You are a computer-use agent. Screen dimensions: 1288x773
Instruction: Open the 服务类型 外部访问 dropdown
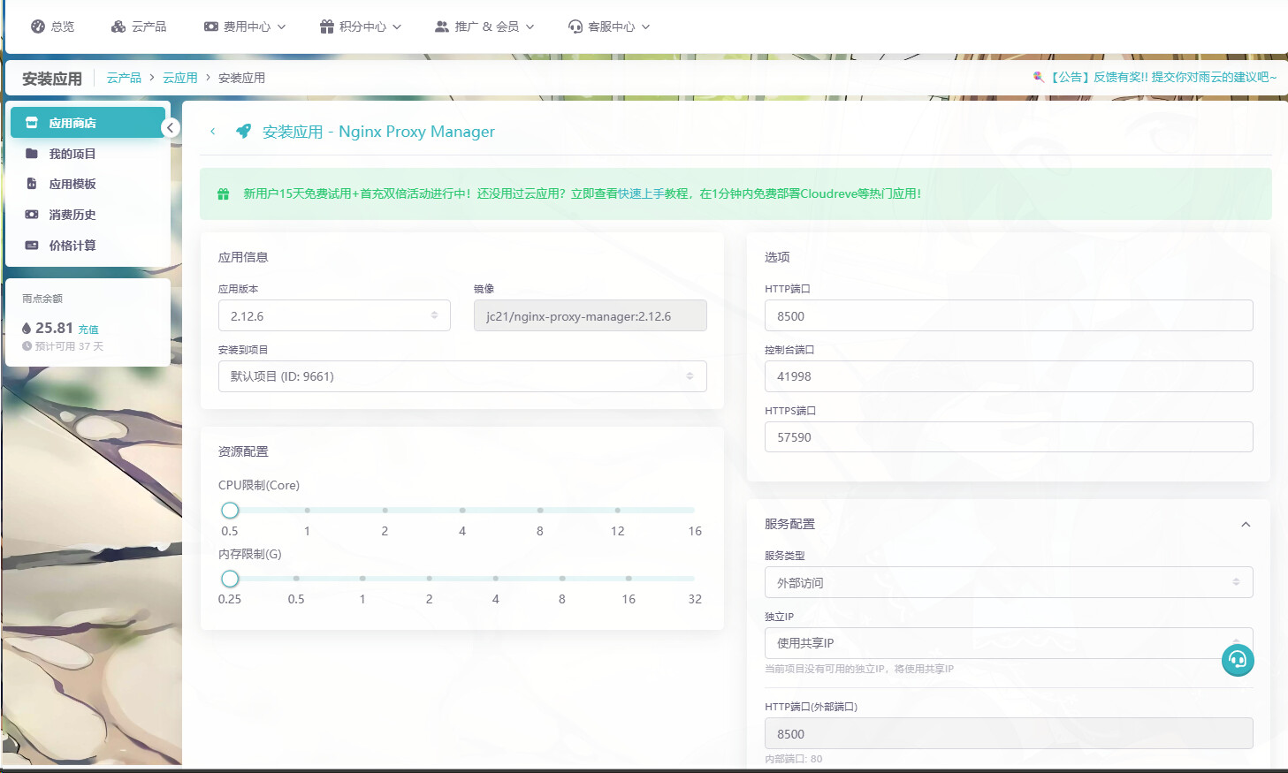point(1008,583)
